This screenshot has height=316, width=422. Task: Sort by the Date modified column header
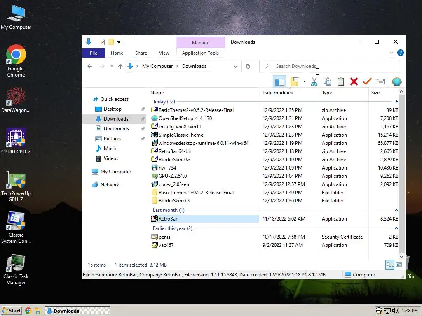pyautogui.click(x=290, y=93)
